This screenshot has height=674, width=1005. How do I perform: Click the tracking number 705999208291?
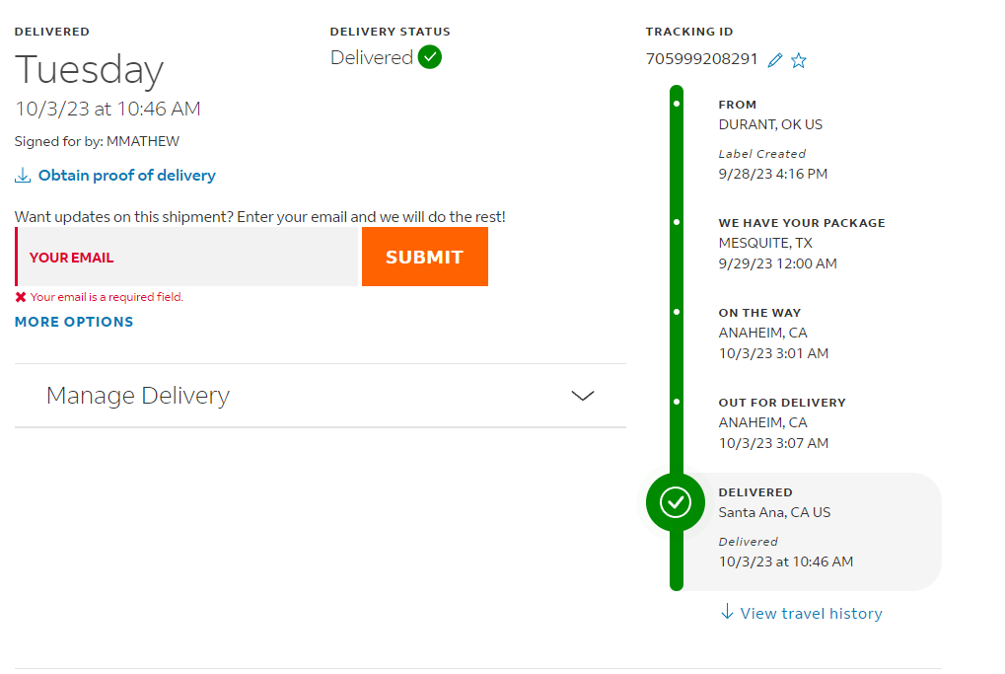[x=702, y=59]
